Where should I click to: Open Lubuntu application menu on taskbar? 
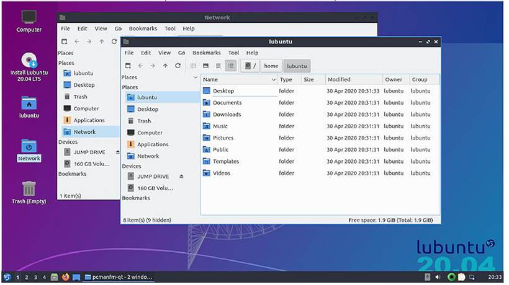point(7,277)
